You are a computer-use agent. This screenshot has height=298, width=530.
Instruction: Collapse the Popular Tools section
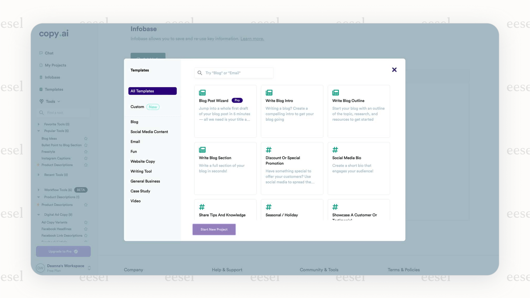pyautogui.click(x=38, y=131)
